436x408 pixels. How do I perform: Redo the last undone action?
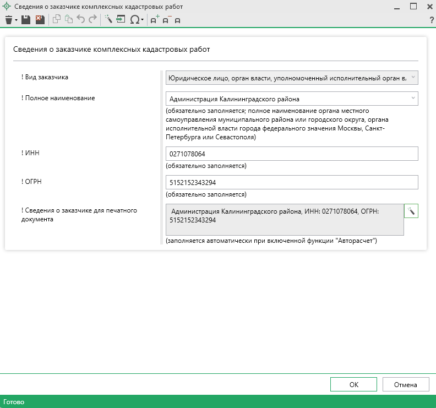(x=92, y=20)
